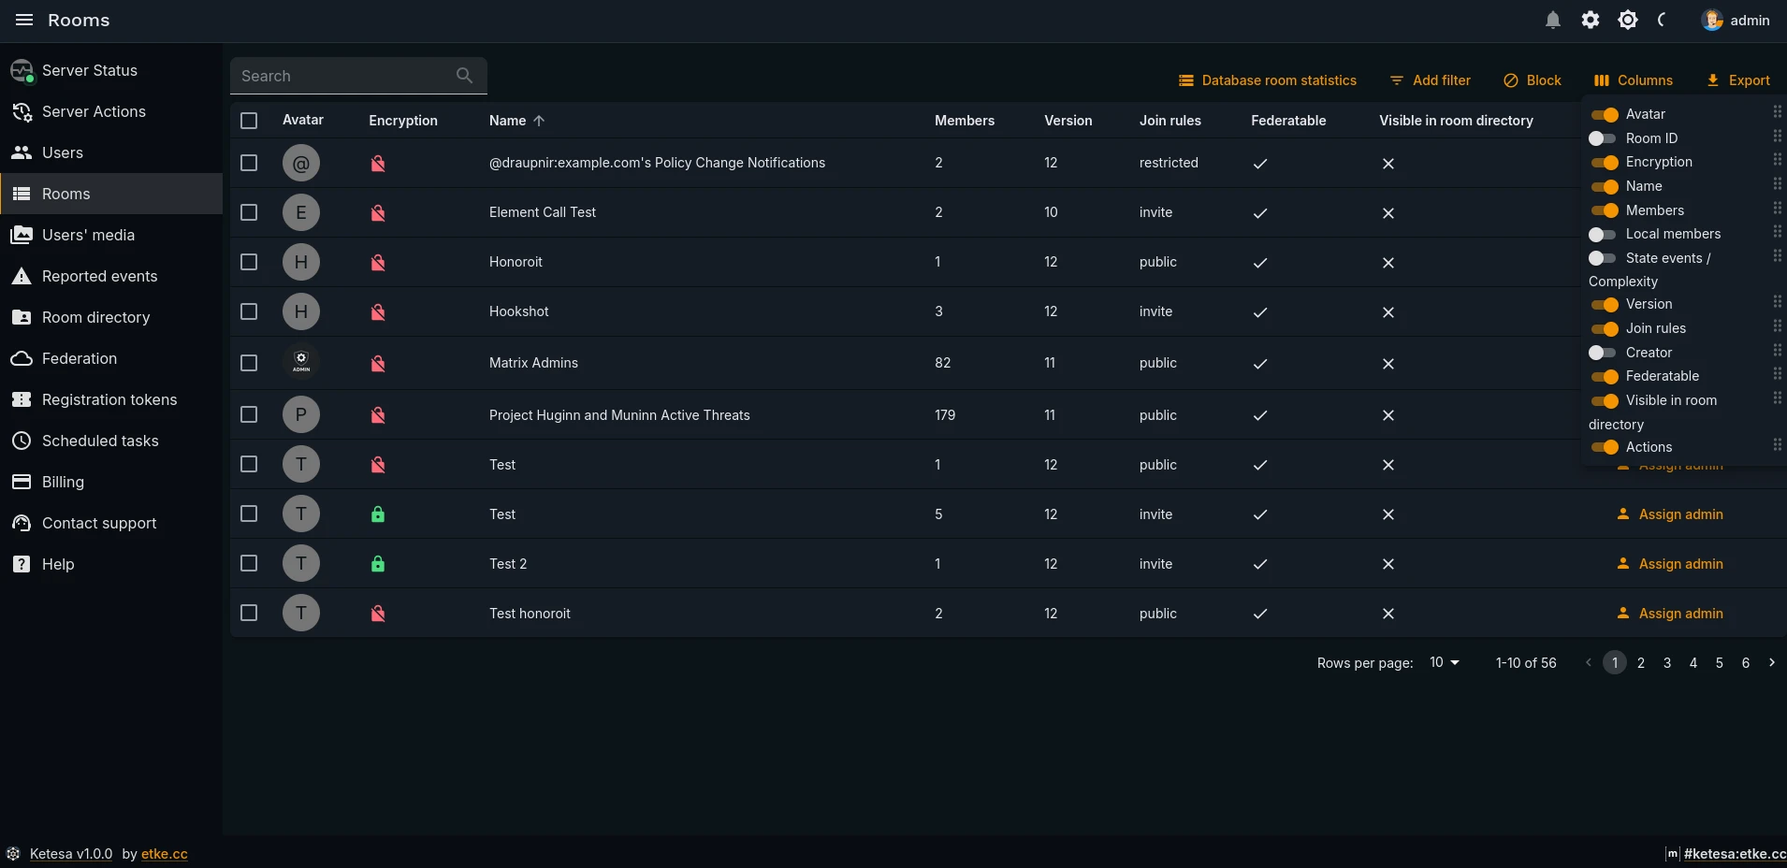Check the Matrix Admins row checkbox

(x=249, y=363)
